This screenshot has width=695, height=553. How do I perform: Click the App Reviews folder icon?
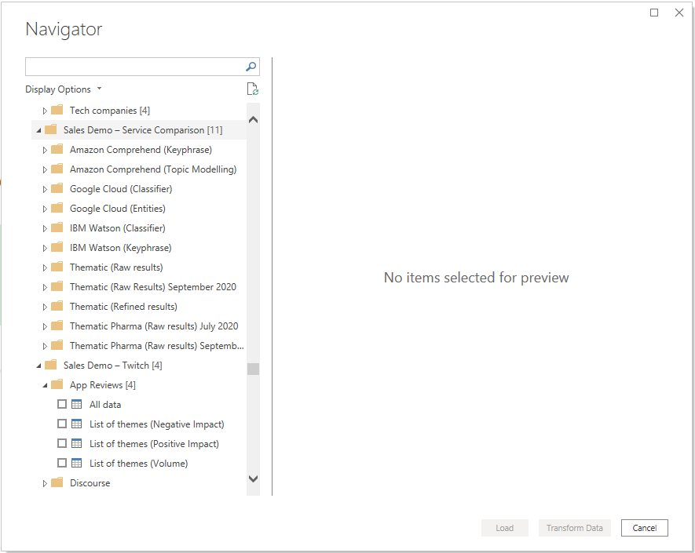pos(57,384)
